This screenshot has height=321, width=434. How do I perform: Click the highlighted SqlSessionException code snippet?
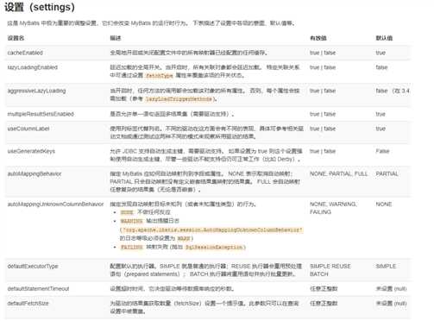pyautogui.click(x=215, y=247)
